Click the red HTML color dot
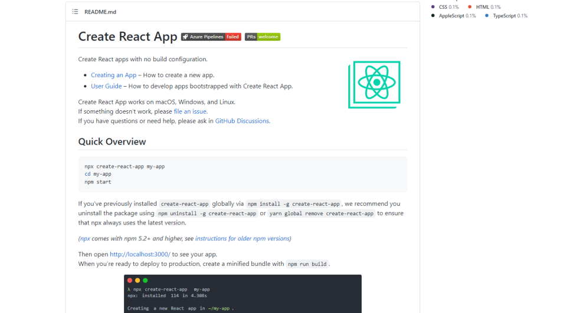Screen dimensions: 570x313 pos(470,7)
